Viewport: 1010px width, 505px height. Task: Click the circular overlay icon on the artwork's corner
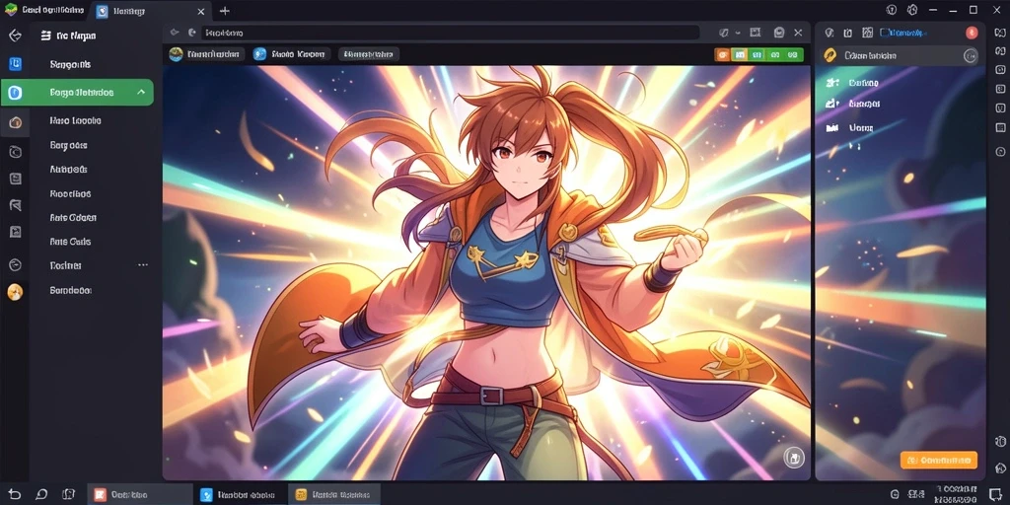coord(794,458)
